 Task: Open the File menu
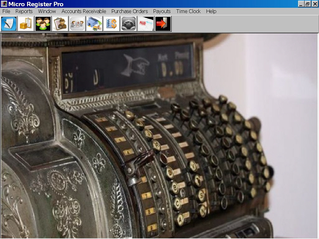coord(6,12)
